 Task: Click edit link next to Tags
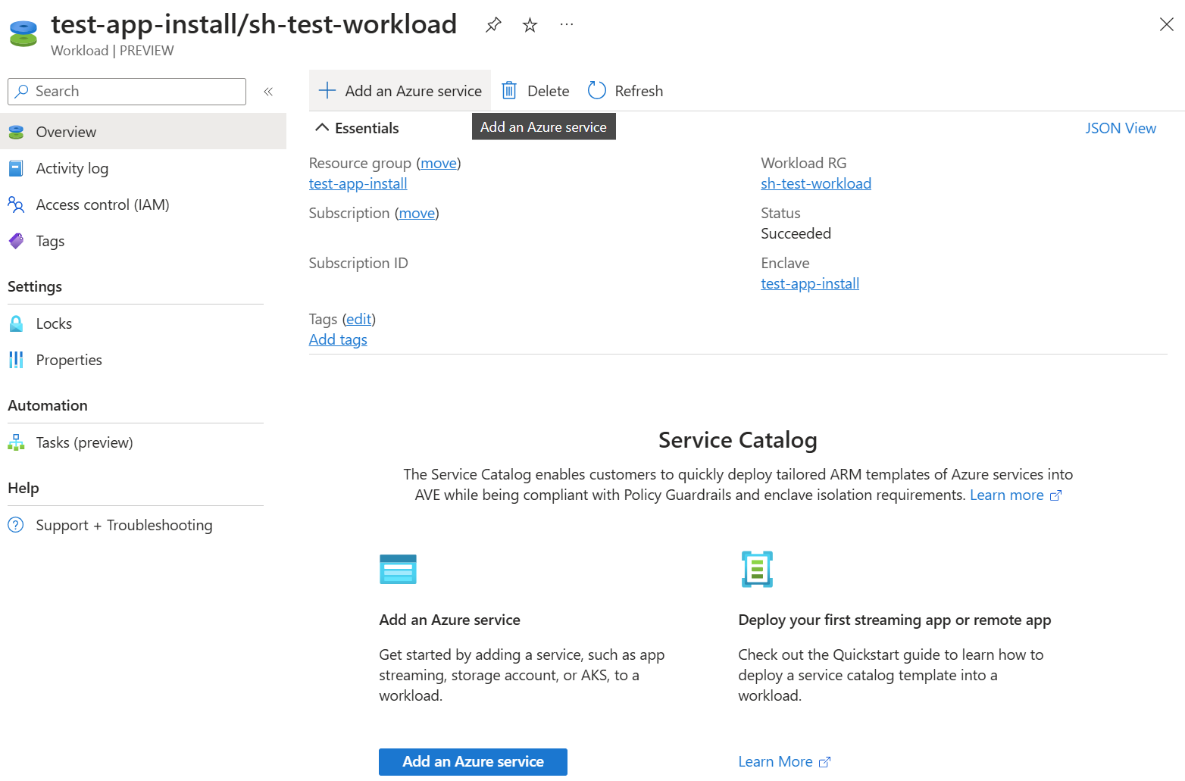(x=359, y=319)
